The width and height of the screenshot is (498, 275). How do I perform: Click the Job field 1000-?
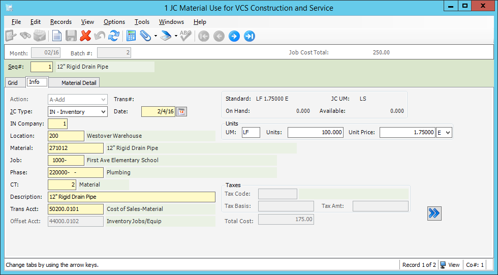pyautogui.click(x=66, y=160)
